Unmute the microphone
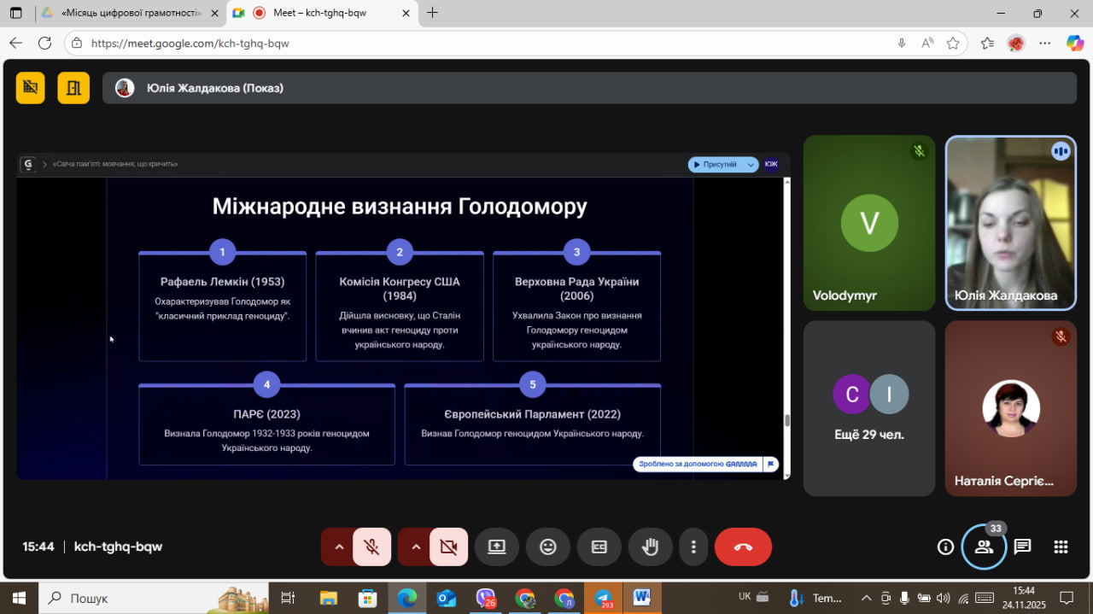The width and height of the screenshot is (1093, 614). pyautogui.click(x=372, y=547)
